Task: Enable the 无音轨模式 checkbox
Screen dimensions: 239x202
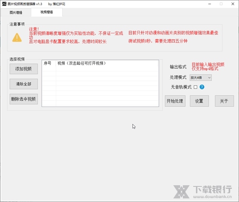Action: (196, 87)
